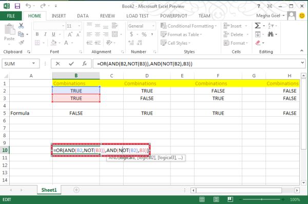Open the FILE tab
Viewport: 308px width, 204px height.
[x=11, y=16]
